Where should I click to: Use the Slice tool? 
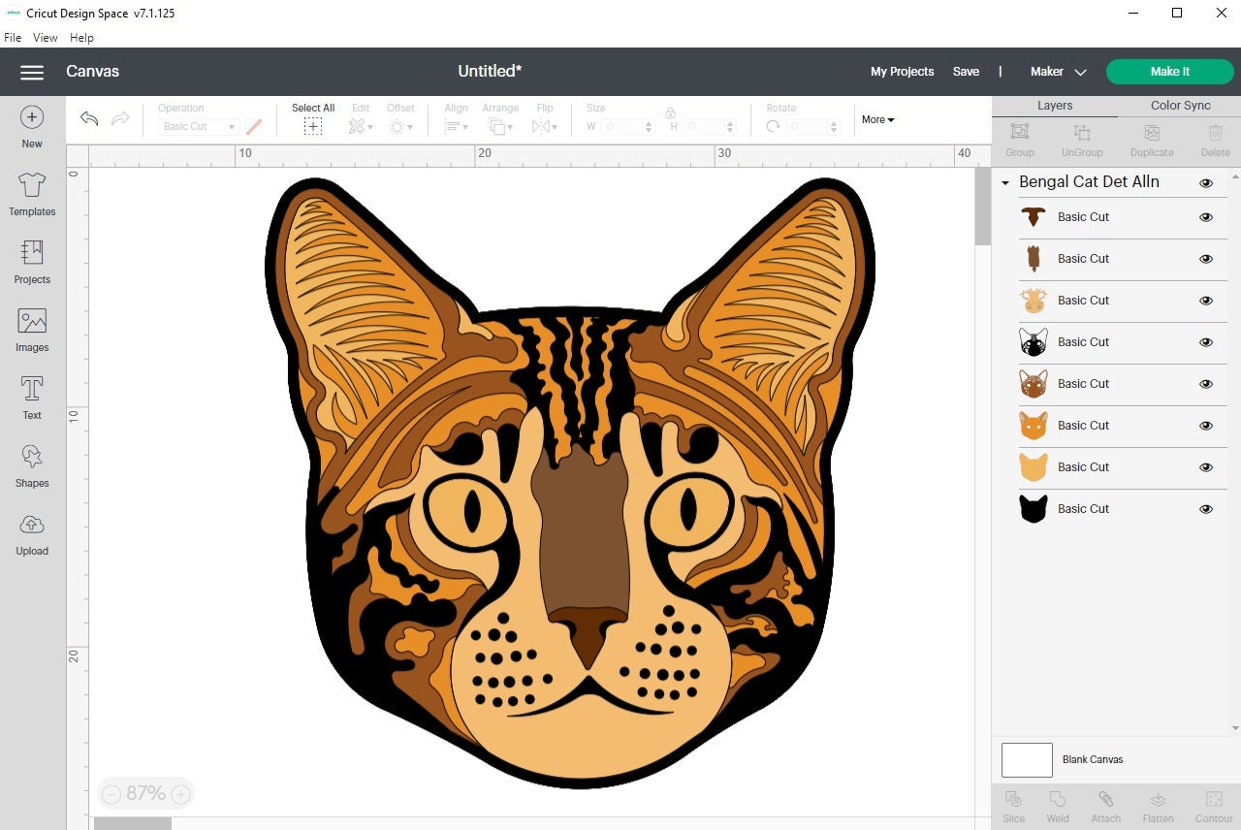(1013, 804)
